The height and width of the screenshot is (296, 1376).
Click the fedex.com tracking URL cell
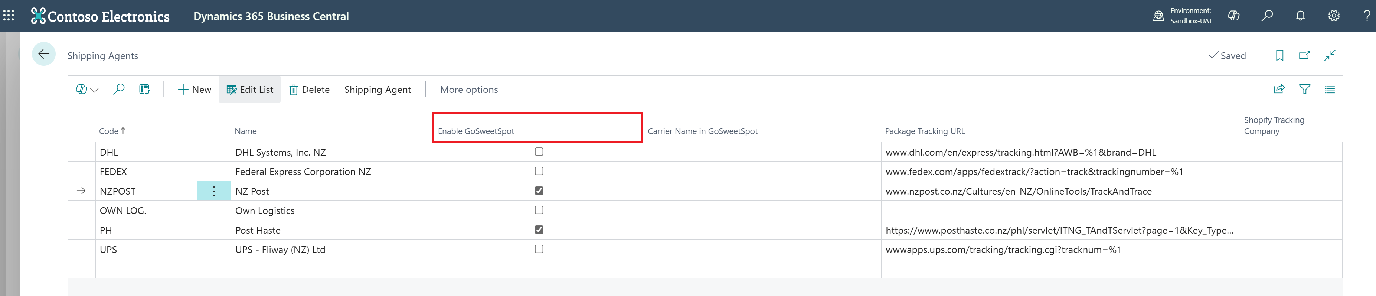coord(1060,172)
